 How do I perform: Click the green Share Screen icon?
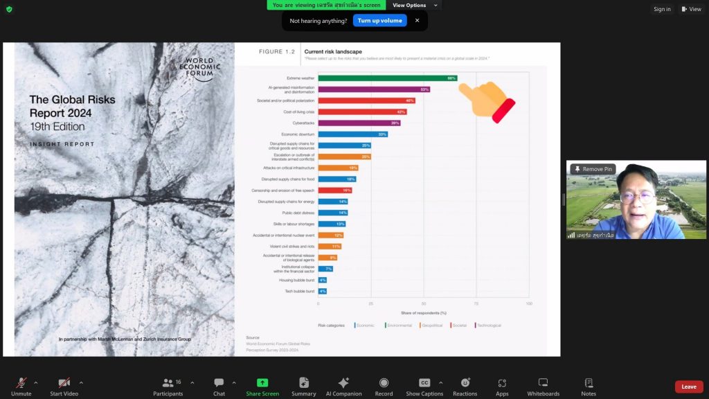pyautogui.click(x=262, y=383)
